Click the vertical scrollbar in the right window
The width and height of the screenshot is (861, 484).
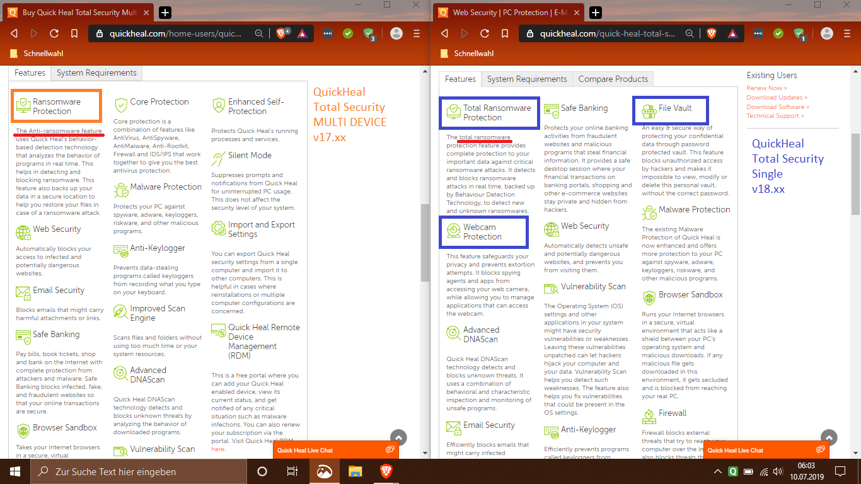pos(855,173)
